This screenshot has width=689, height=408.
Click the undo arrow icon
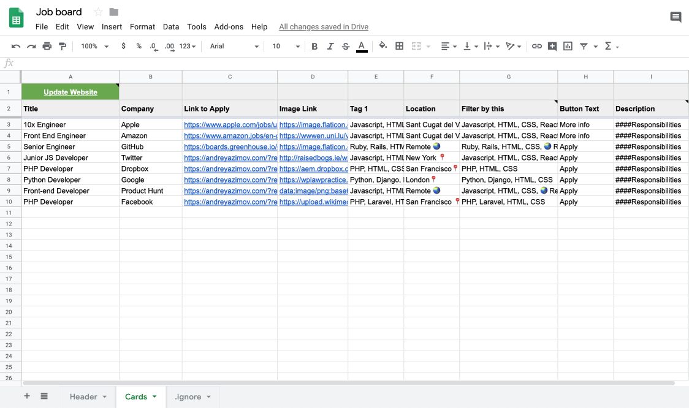click(x=16, y=47)
